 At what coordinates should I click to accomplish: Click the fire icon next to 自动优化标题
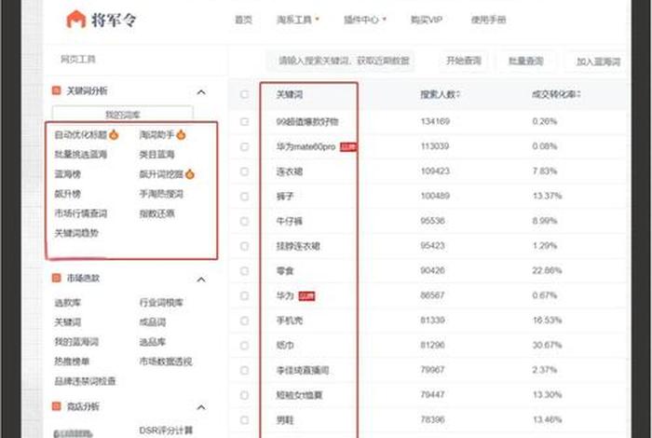[114, 134]
